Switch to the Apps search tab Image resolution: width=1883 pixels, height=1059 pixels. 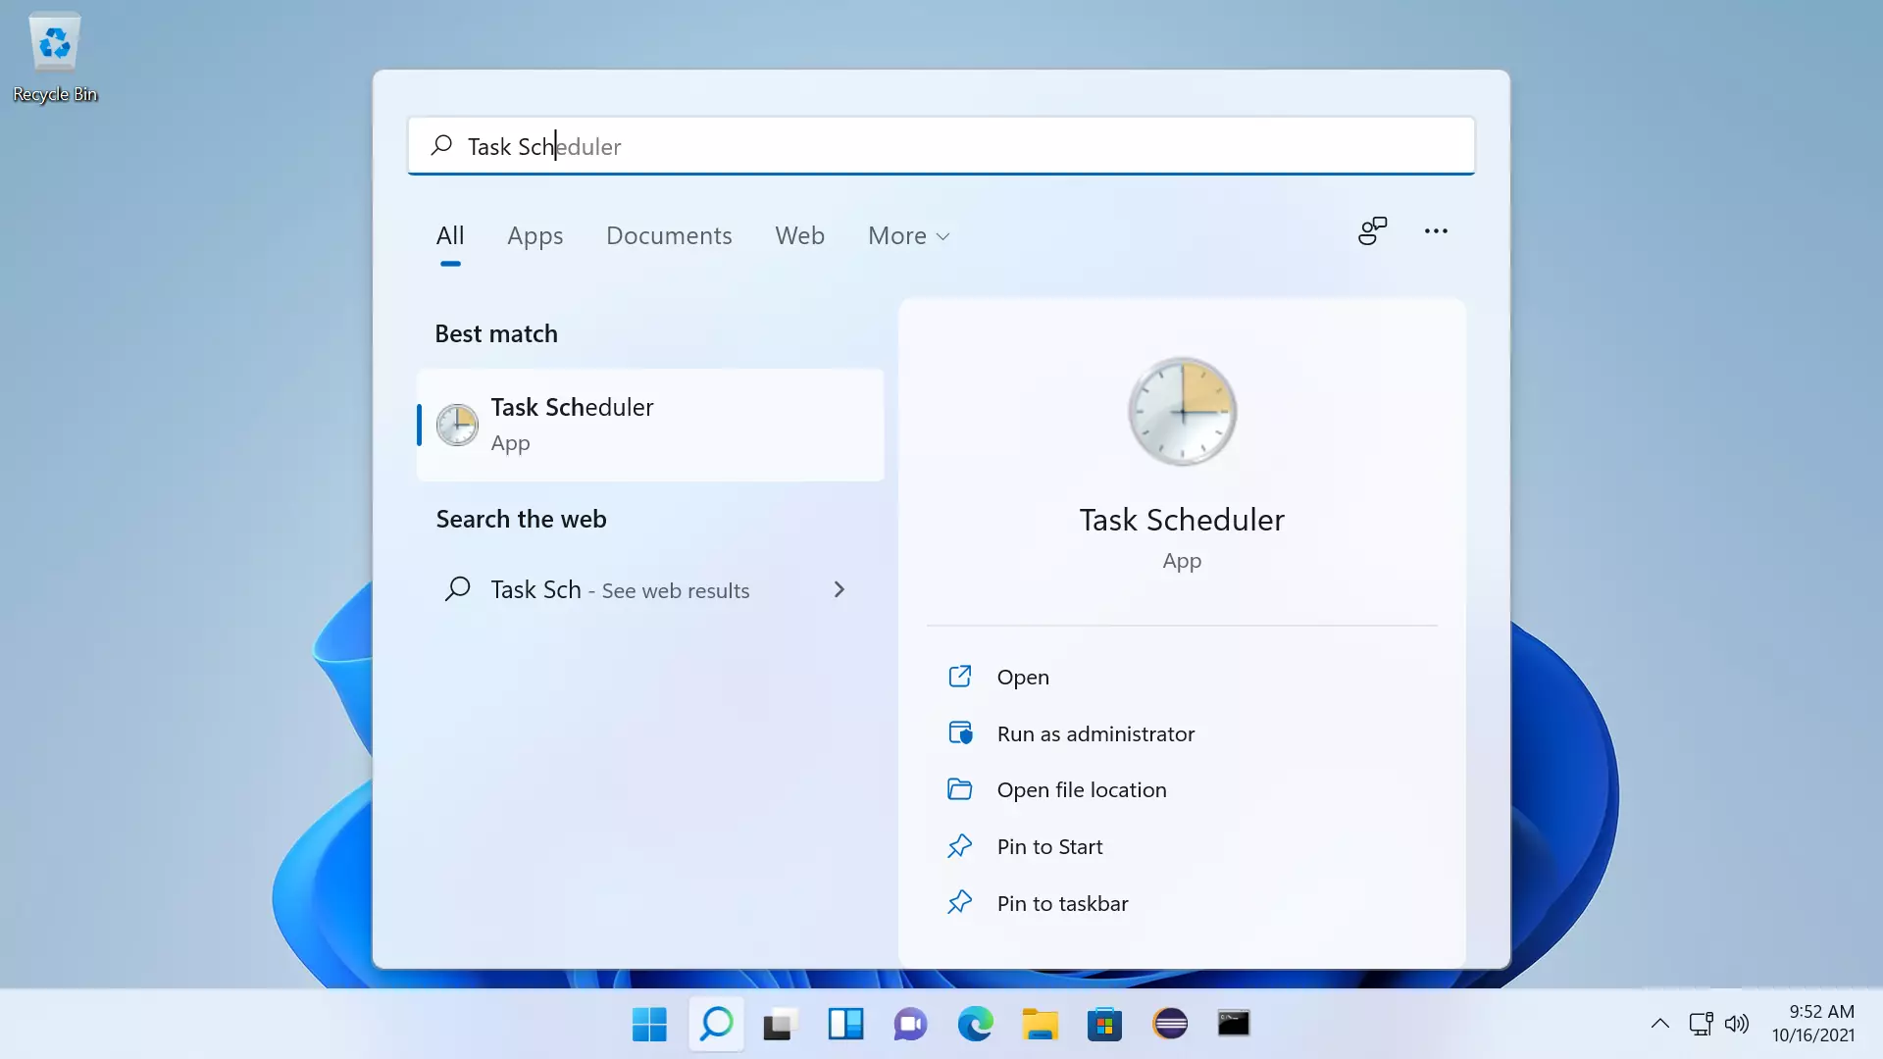535,235
